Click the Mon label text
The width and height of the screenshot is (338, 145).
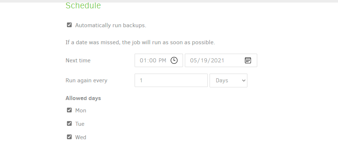tap(81, 111)
